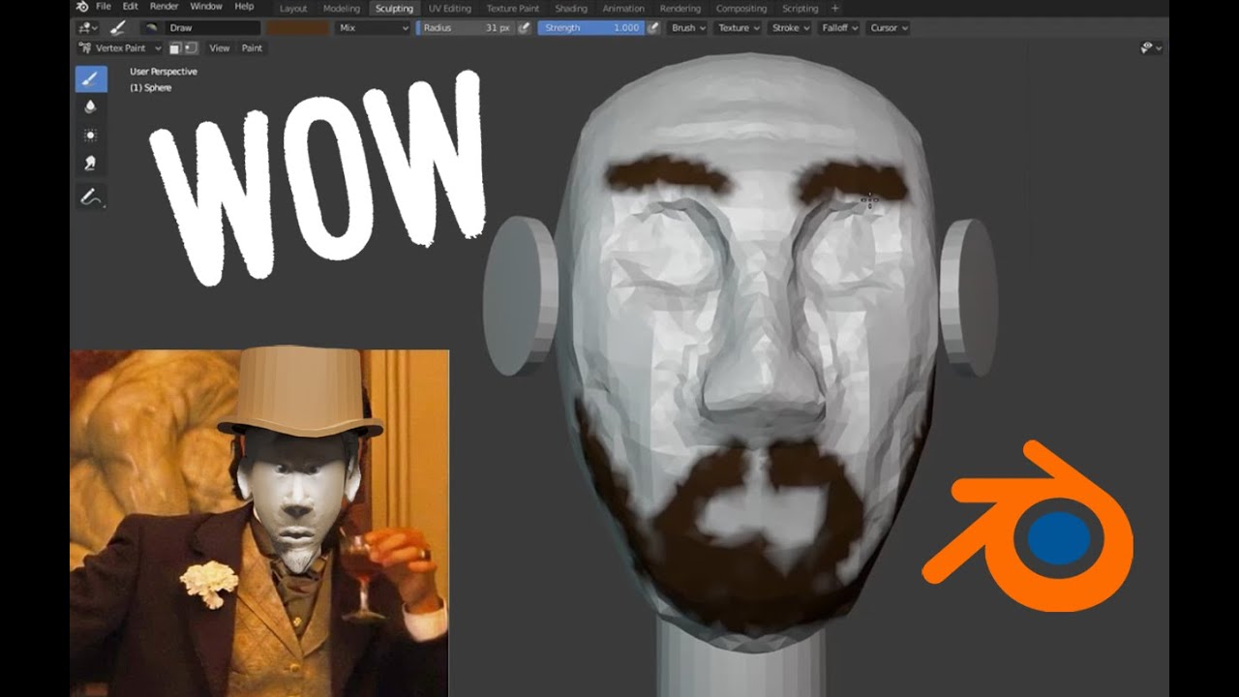This screenshot has height=697, width=1239.
Task: Click the add workspace plus button
Action: pyautogui.click(x=835, y=9)
